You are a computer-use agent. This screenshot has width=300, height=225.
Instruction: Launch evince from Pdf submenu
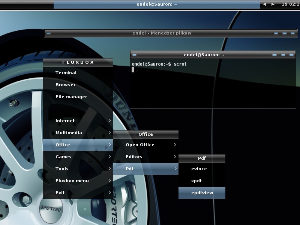tap(202, 169)
